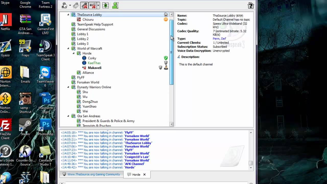Click the default channel home icon

click(166, 15)
